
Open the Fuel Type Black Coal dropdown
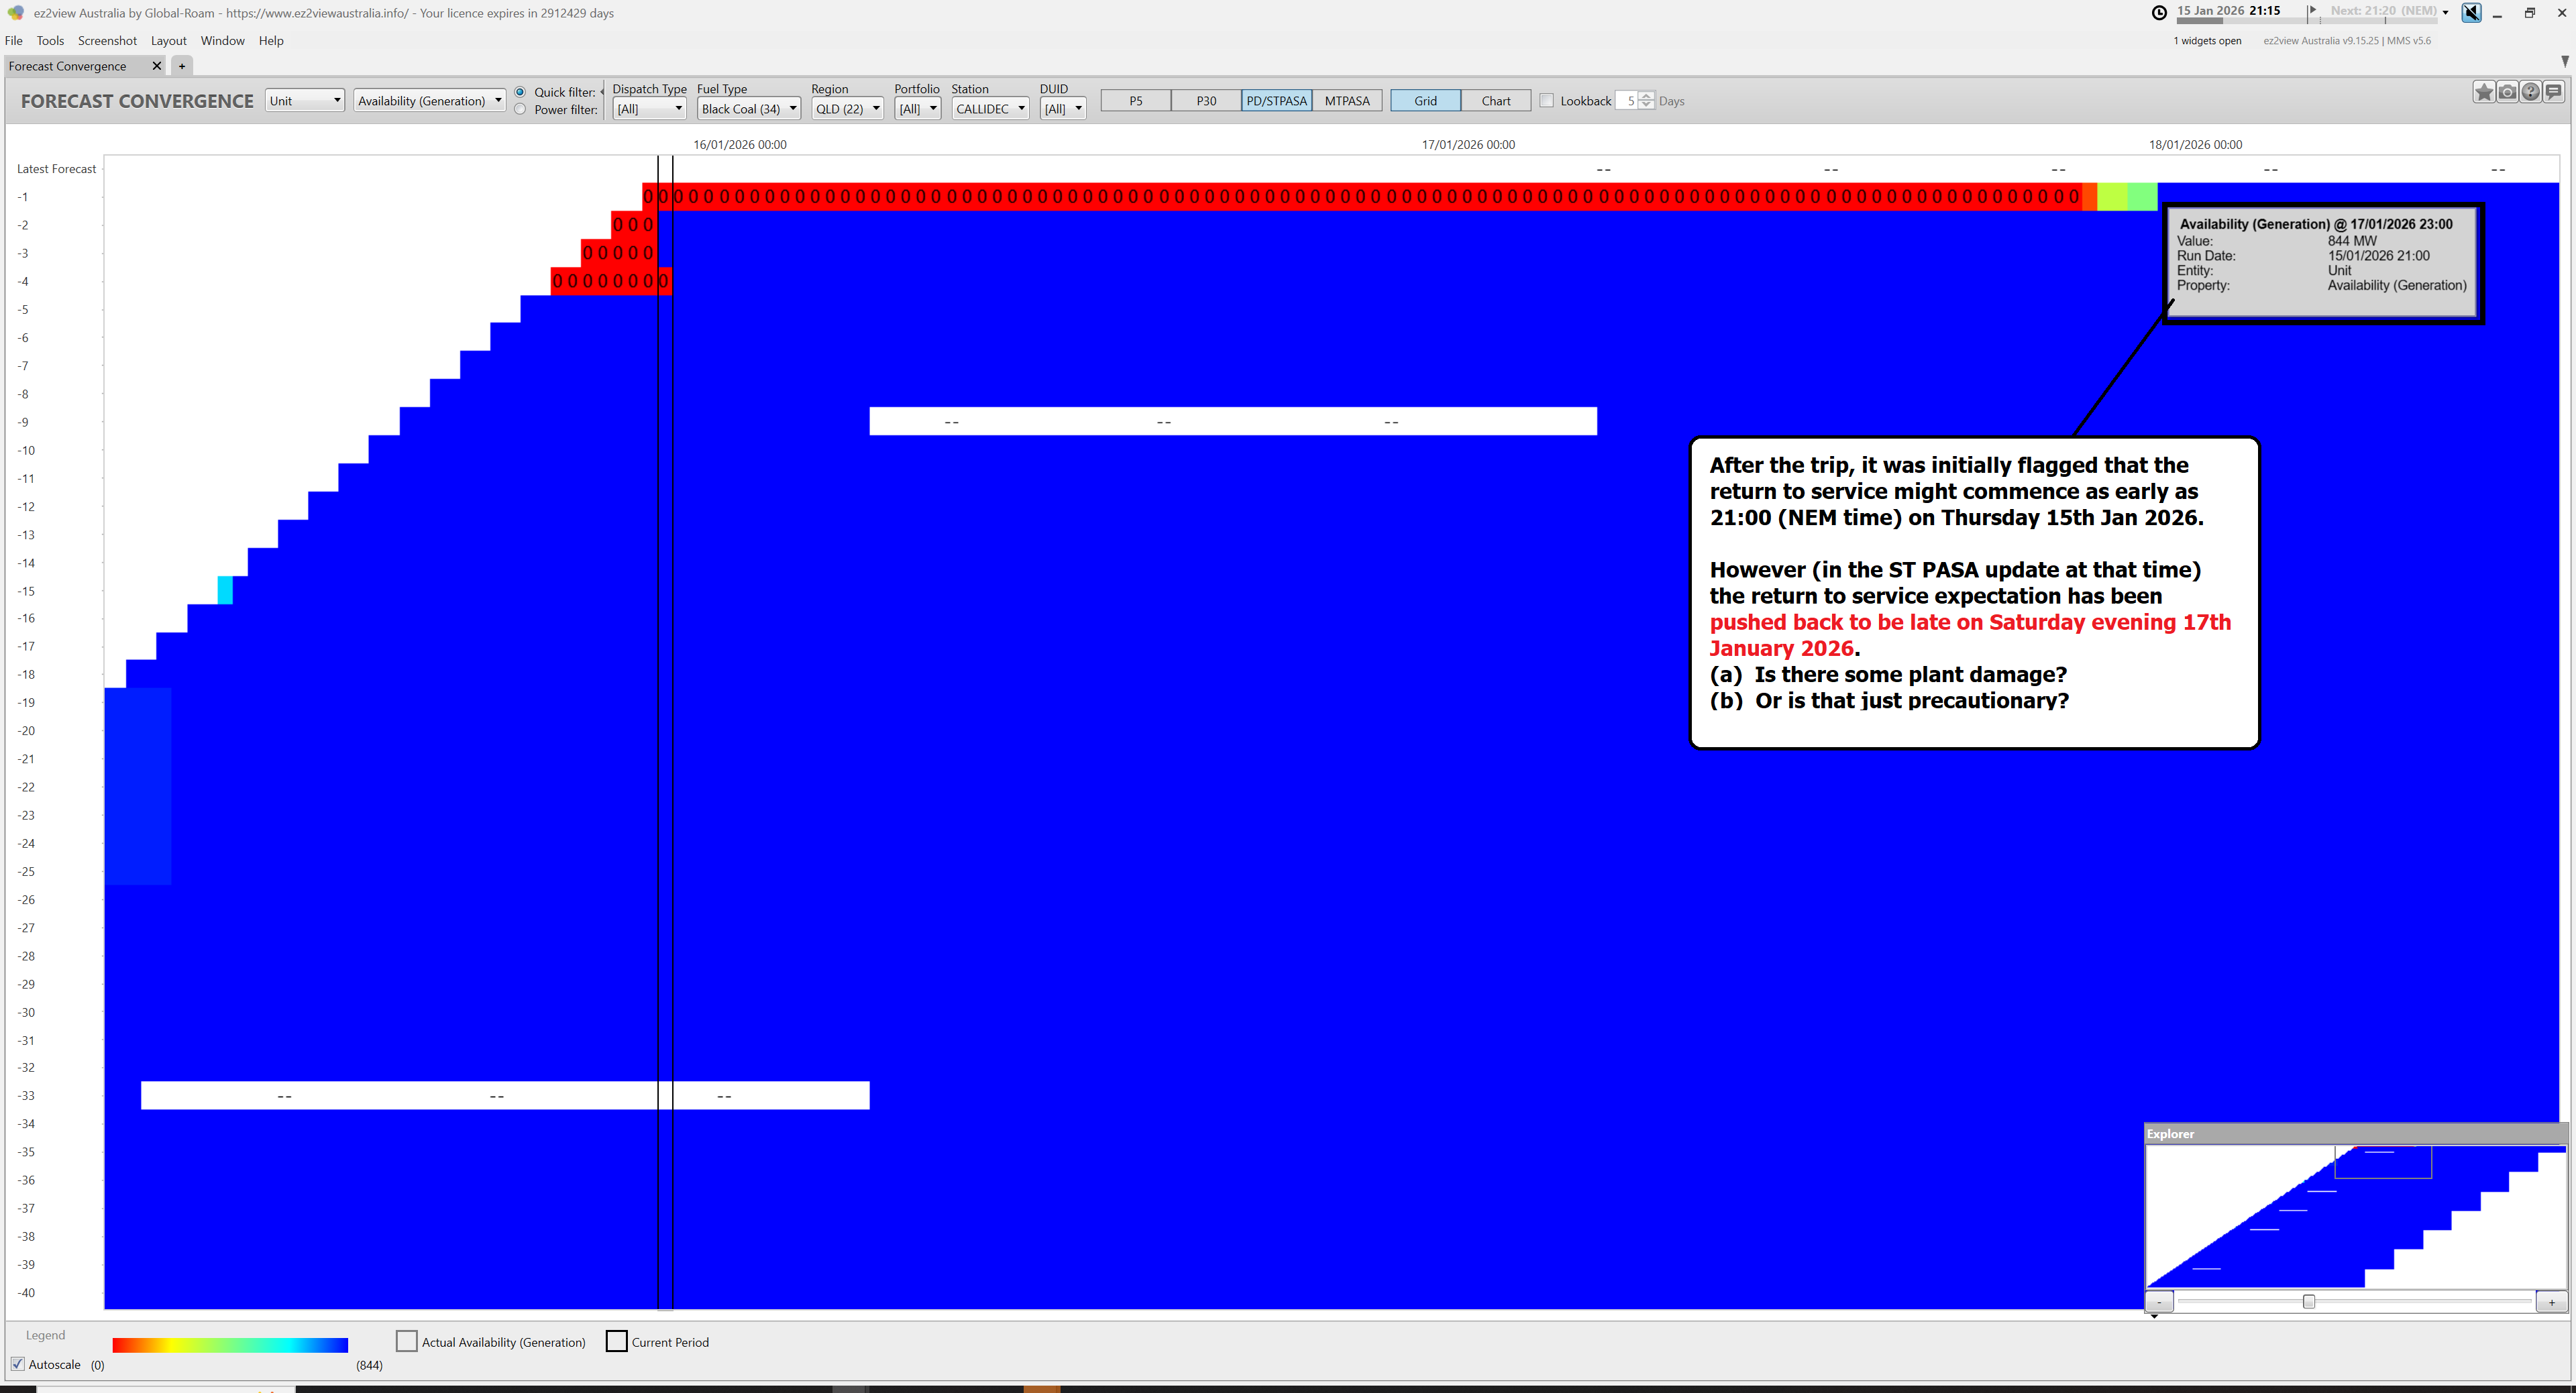(x=749, y=109)
